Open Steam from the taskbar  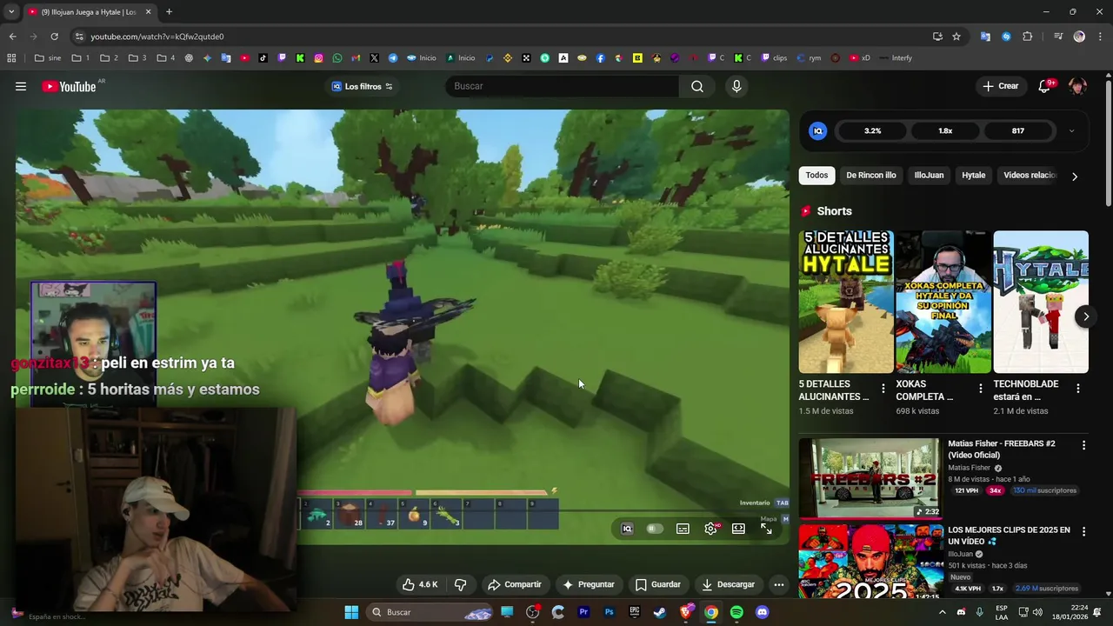(660, 612)
